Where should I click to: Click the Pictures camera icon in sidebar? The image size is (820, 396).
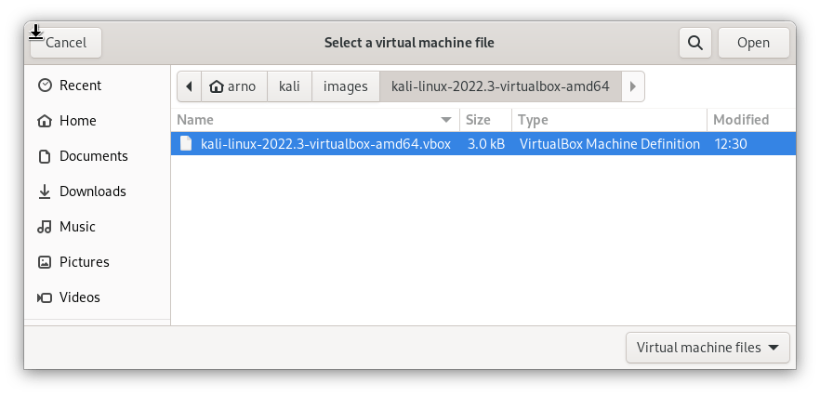(44, 262)
